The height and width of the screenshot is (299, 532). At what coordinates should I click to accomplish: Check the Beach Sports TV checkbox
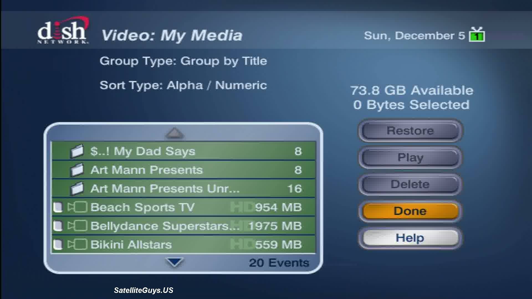58,207
